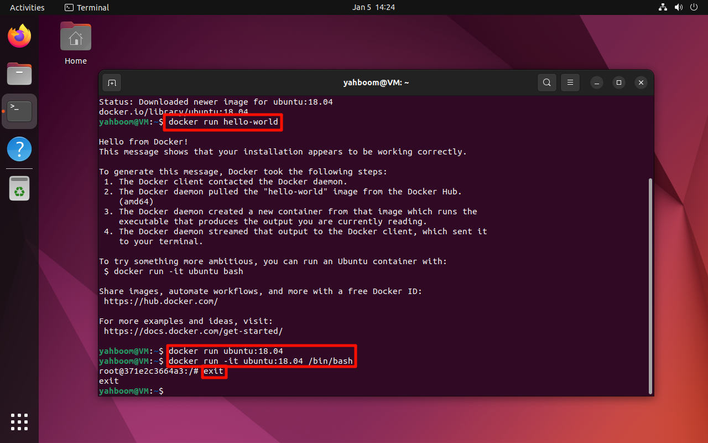This screenshot has height=443, width=708.
Task: Click the network status icon
Action: (x=663, y=7)
